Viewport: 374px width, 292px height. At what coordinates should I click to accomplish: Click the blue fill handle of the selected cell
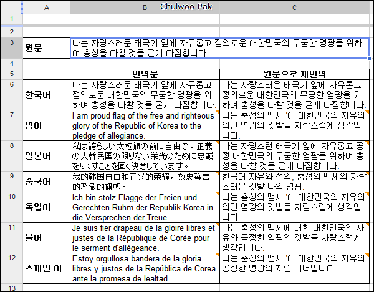[x=369, y=58]
